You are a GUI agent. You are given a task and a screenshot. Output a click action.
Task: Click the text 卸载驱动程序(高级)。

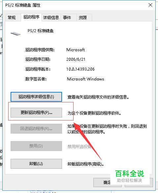[86, 164]
